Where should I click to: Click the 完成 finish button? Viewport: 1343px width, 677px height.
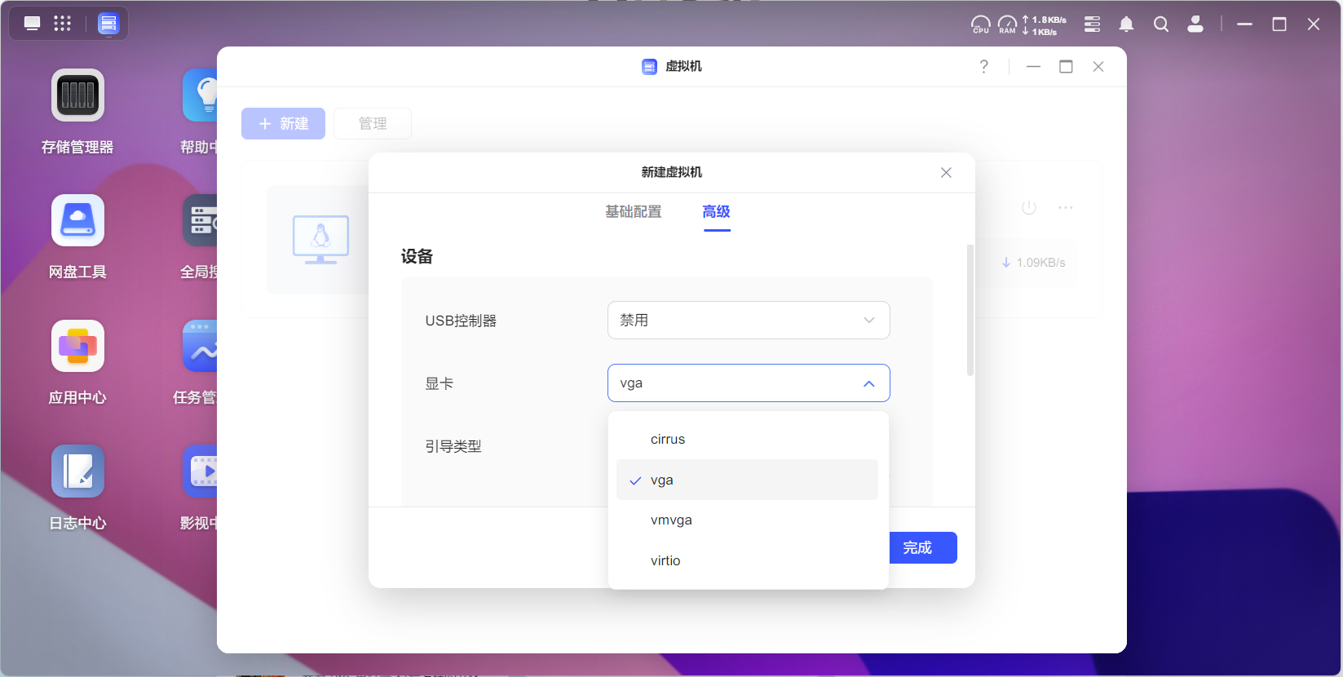[922, 547]
